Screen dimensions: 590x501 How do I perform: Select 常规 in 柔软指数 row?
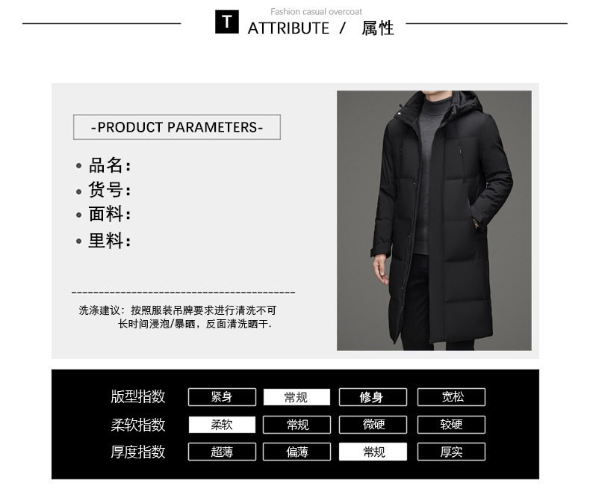pos(296,425)
